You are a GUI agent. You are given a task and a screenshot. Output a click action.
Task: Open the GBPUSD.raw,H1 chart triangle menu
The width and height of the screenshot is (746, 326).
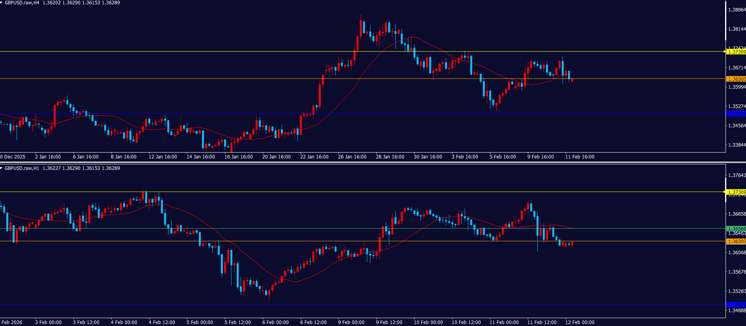pyautogui.click(x=2, y=168)
